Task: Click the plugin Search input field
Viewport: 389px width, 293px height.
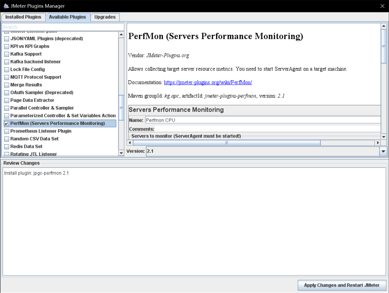Action: [63, 27]
